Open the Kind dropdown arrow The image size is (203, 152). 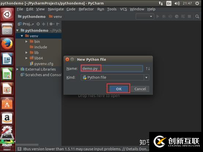point(146,77)
